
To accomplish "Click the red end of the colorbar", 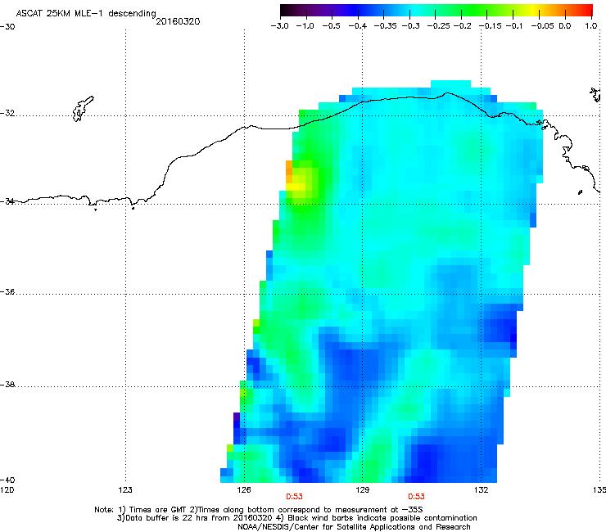I will 586,10.
